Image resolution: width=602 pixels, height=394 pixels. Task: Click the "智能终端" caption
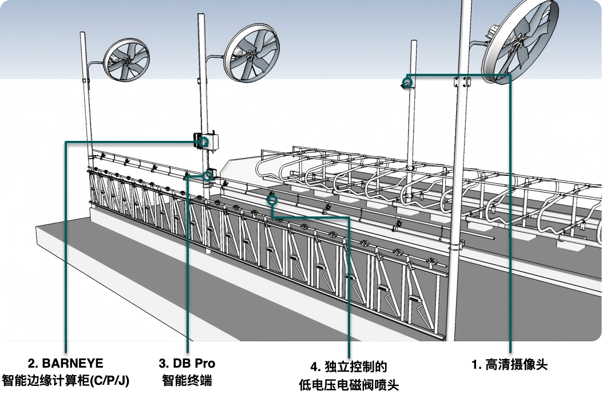(x=187, y=381)
